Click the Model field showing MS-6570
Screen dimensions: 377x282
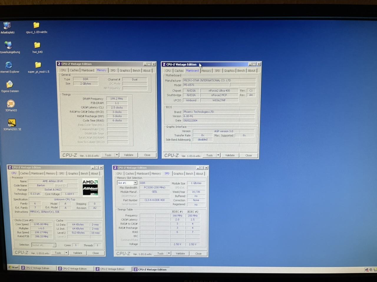pos(206,85)
